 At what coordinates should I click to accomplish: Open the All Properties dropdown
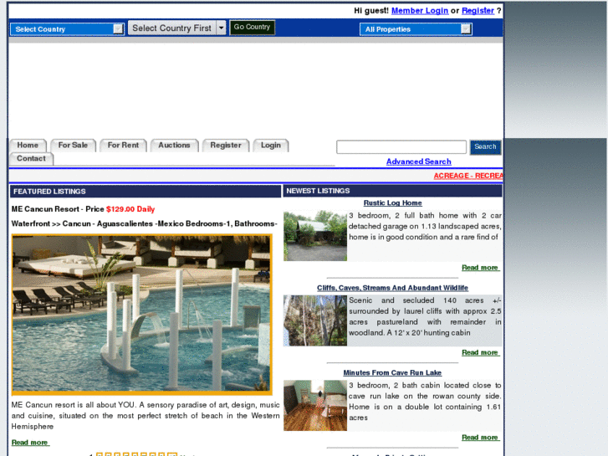[416, 29]
